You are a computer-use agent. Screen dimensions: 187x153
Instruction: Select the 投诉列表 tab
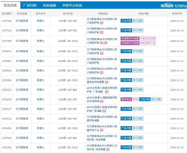10,5
